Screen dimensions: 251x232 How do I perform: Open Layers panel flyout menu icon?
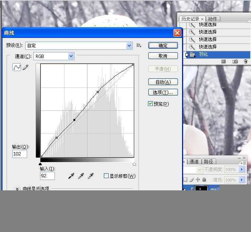(x=244, y=163)
